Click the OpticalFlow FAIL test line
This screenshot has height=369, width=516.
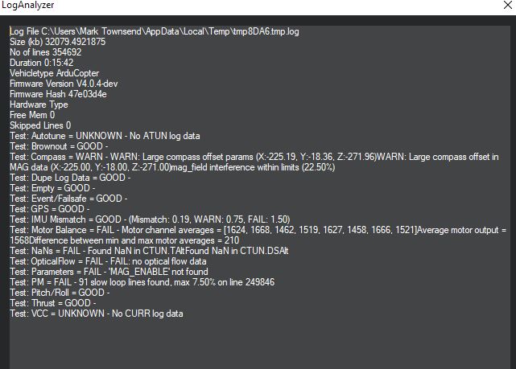pyautogui.click(x=108, y=261)
